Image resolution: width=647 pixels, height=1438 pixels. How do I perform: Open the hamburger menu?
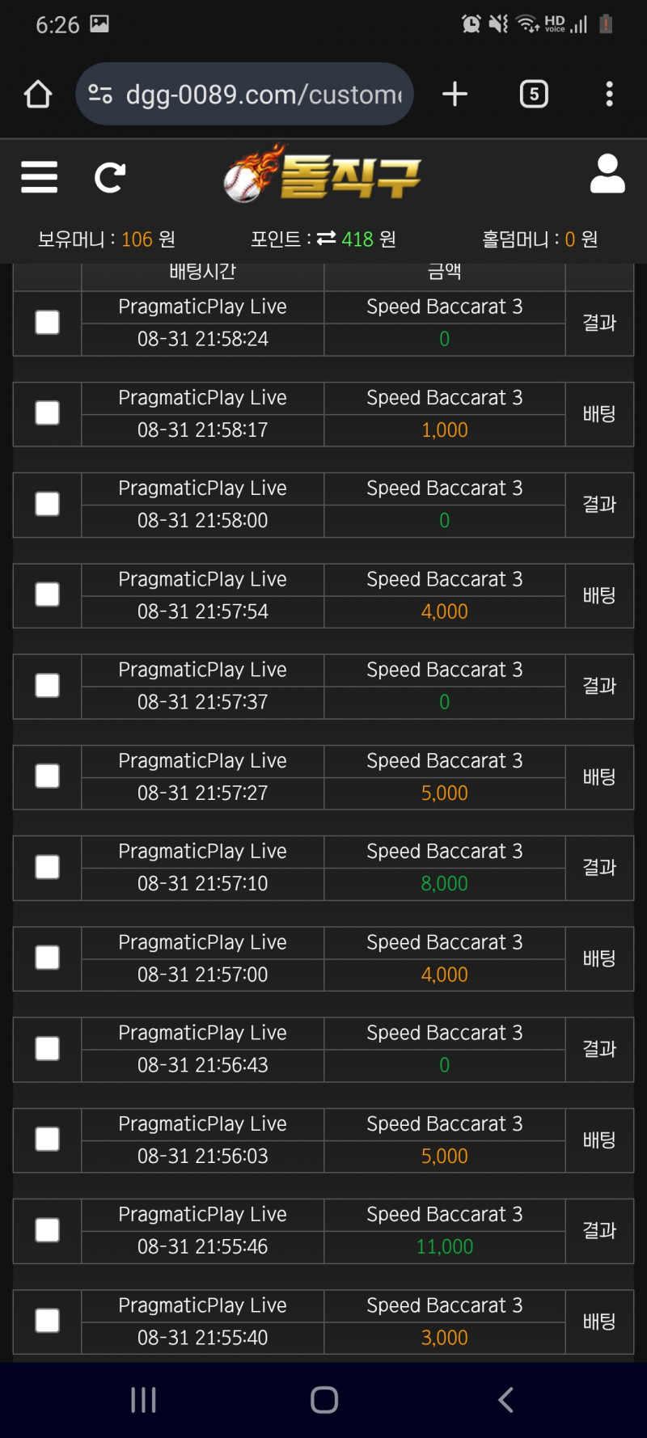coord(39,176)
